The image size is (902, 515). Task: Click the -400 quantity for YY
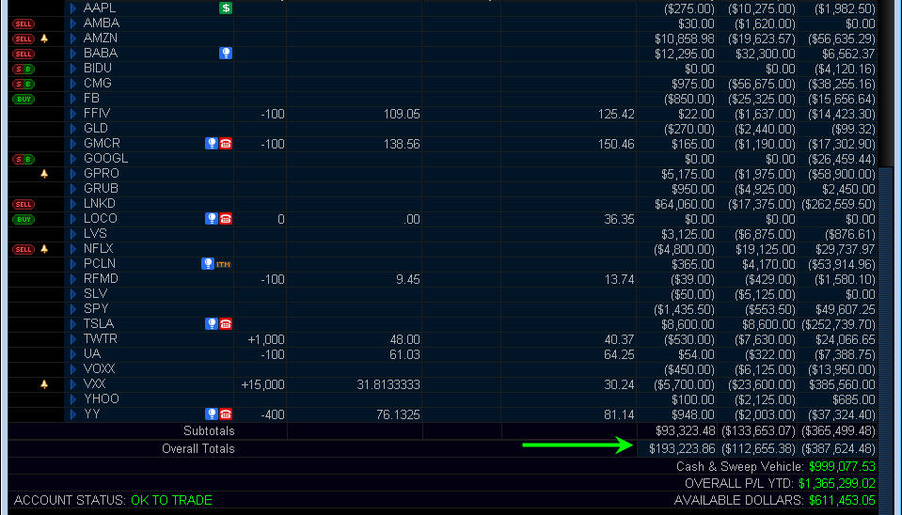point(272,414)
